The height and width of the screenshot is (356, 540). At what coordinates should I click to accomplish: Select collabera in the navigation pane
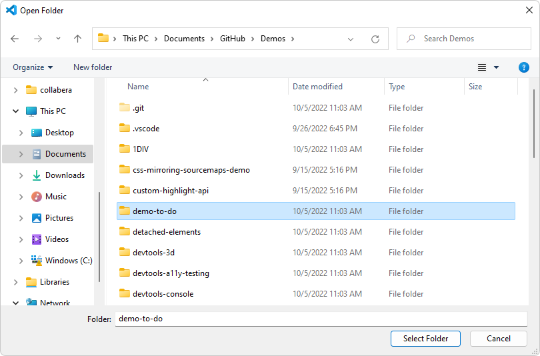click(56, 90)
